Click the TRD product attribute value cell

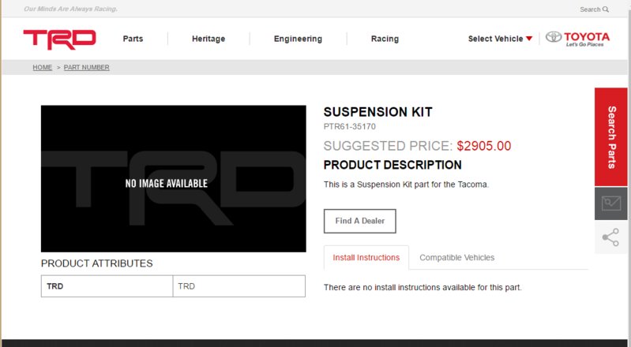[x=239, y=286]
